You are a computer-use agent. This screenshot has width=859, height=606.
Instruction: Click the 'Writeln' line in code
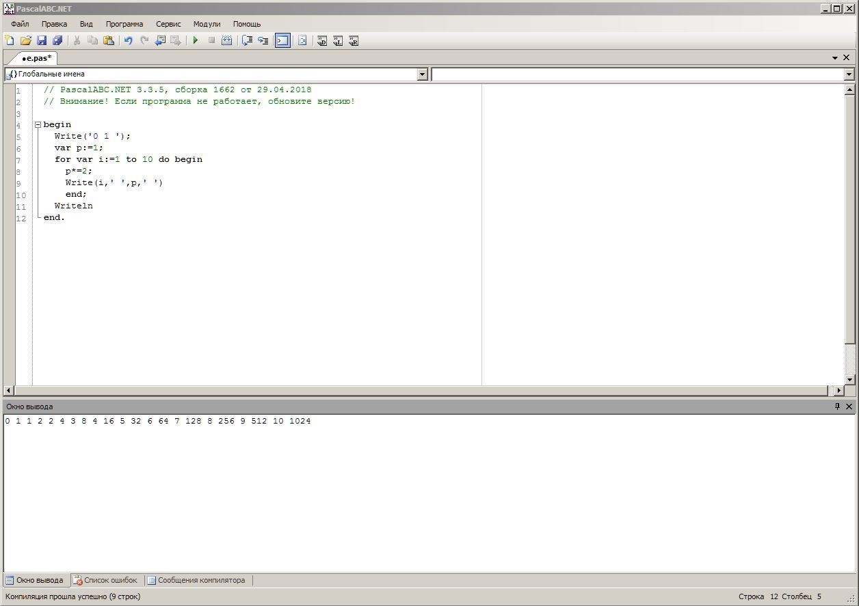pos(74,206)
